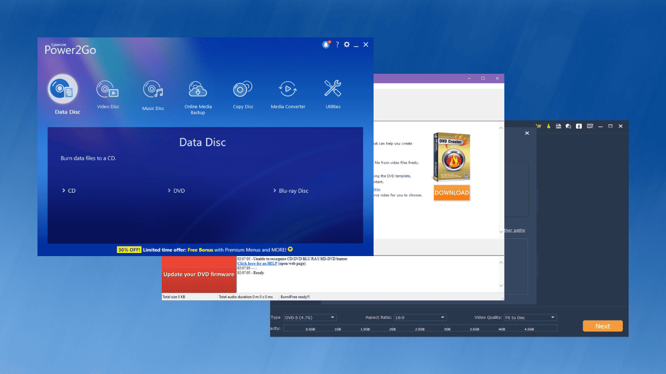Click the yellow arrow icon in the promo banner
Viewport: 666px width, 374px height.
click(290, 249)
